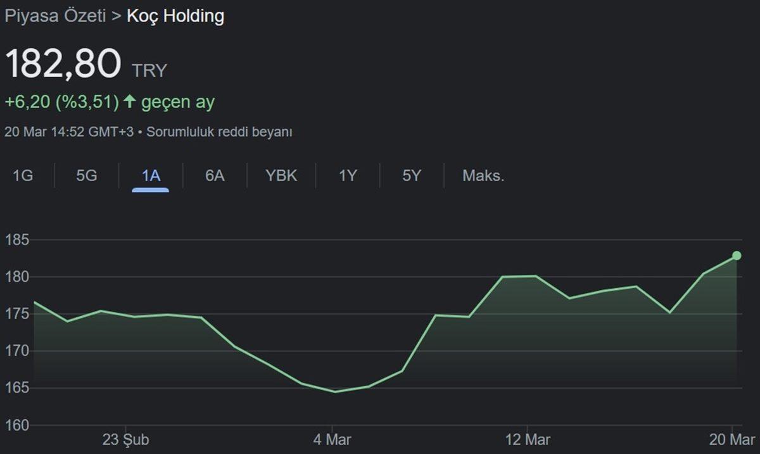Select the 5G time range tab
Image resolution: width=760 pixels, height=454 pixels.
[87, 175]
